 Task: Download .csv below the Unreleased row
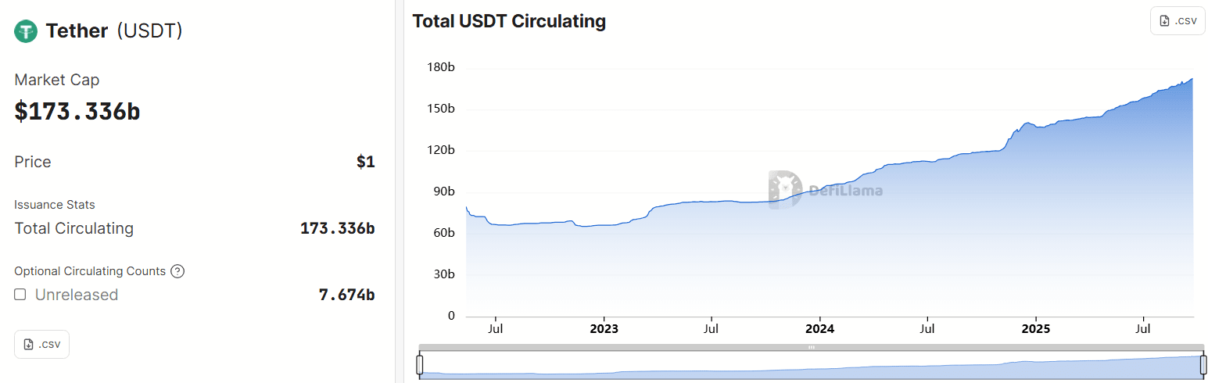(41, 344)
